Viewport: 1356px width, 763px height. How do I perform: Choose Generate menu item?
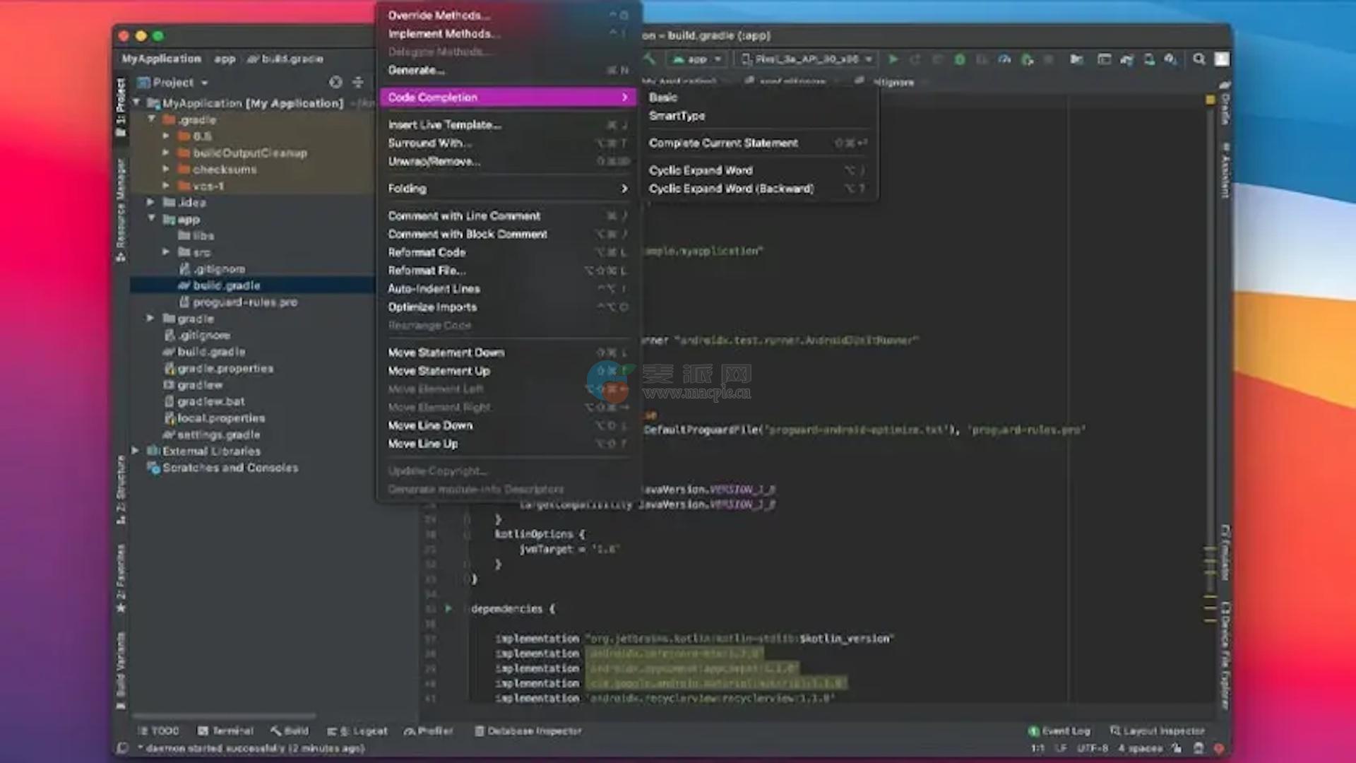click(507, 71)
